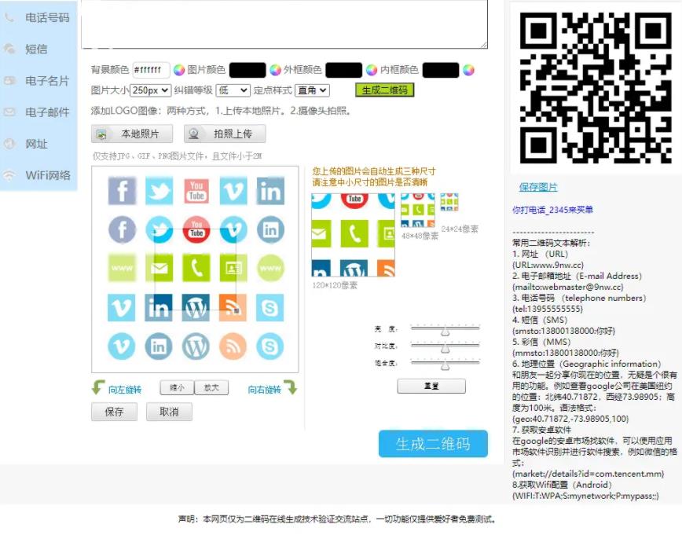Click the 重置 reset button
This screenshot has height=535, width=682.
pyautogui.click(x=431, y=386)
